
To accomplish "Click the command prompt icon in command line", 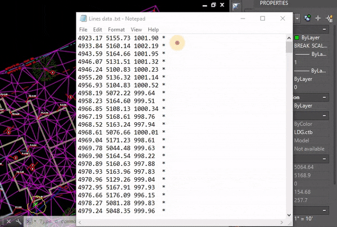I will pos(29,221).
